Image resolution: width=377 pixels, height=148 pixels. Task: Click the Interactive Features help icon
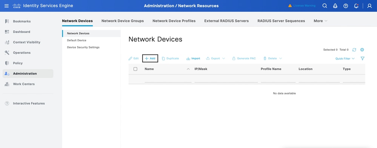click(7, 103)
